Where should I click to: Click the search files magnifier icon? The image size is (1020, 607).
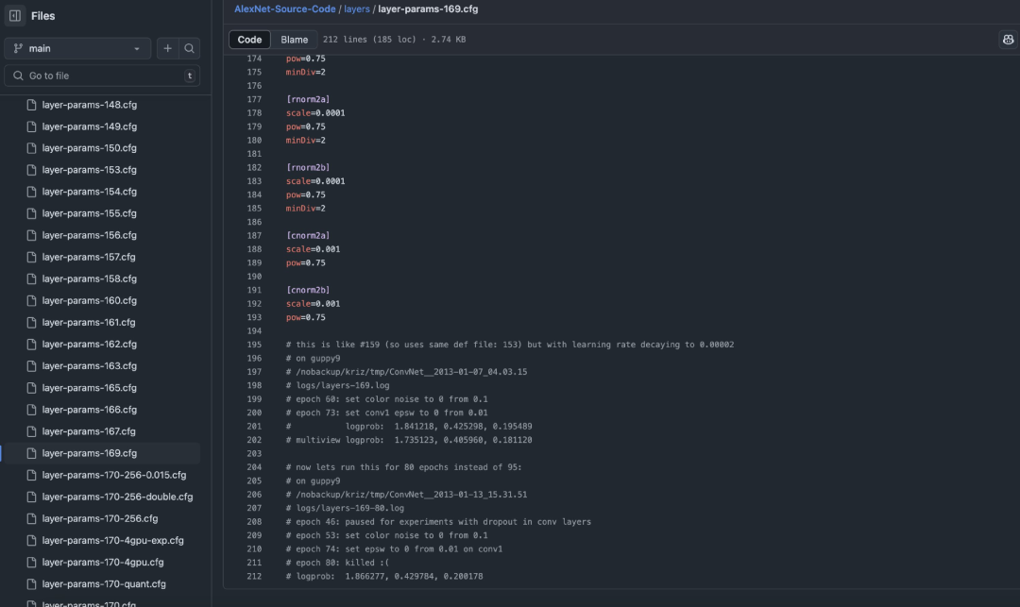pos(189,48)
